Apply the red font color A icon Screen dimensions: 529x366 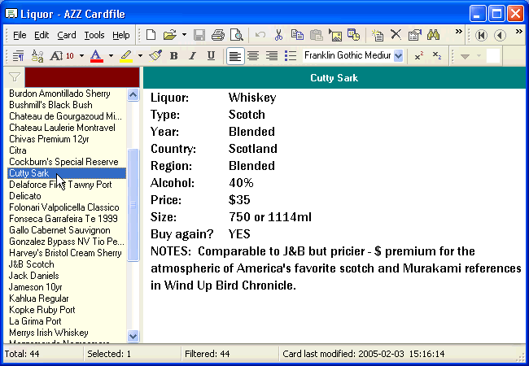97,55
